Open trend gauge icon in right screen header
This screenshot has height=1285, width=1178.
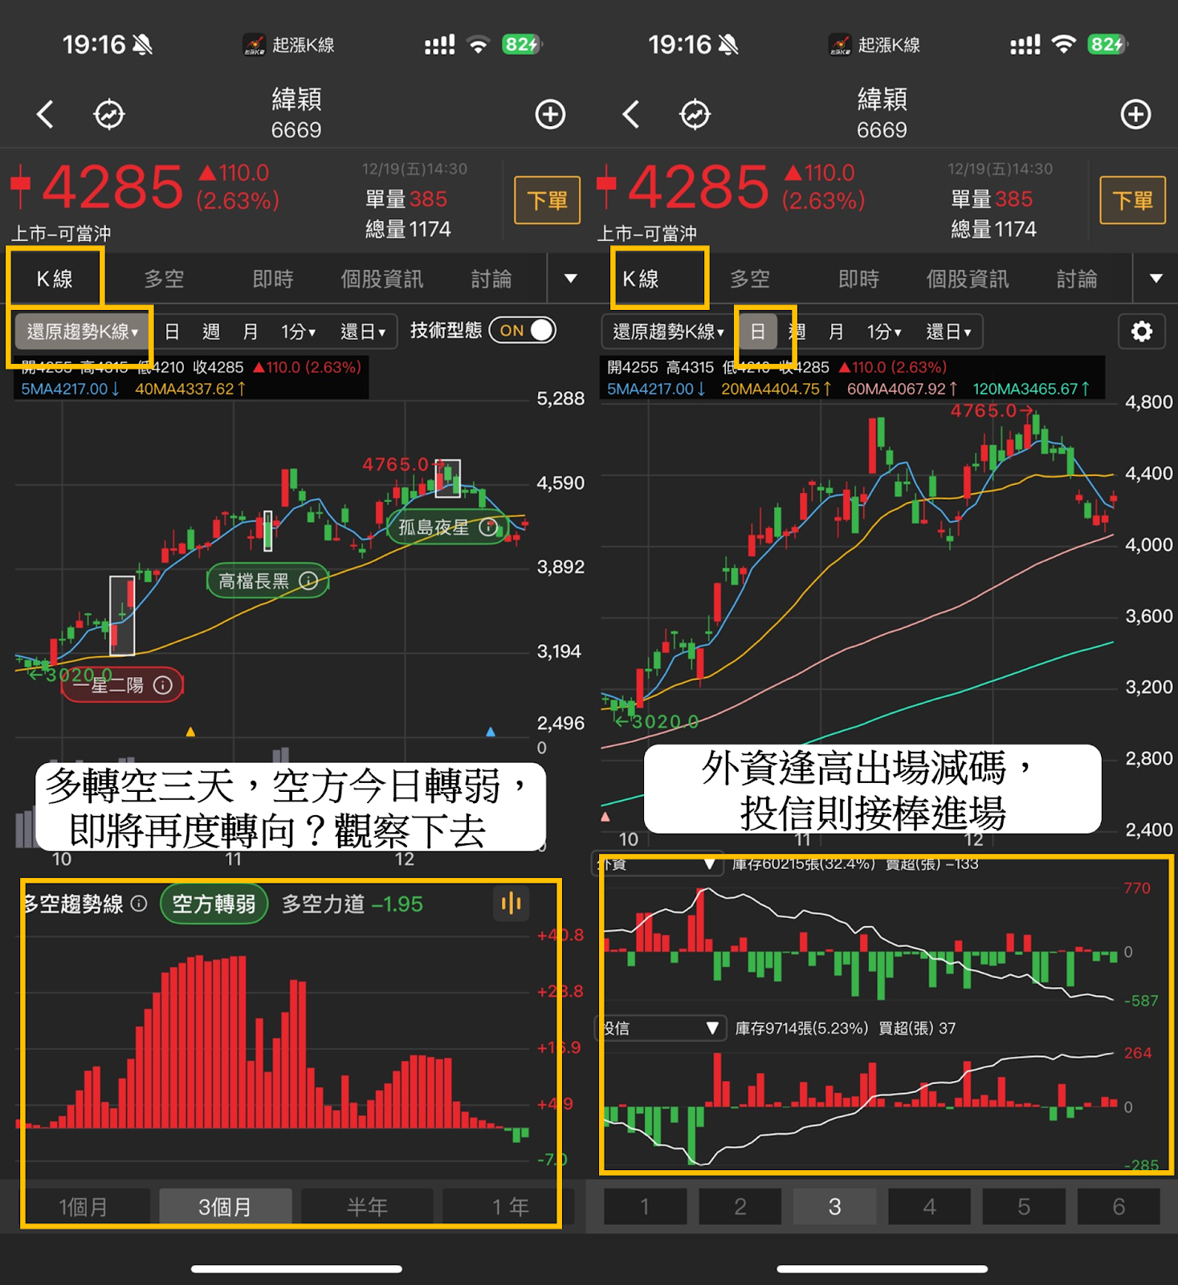click(x=695, y=115)
